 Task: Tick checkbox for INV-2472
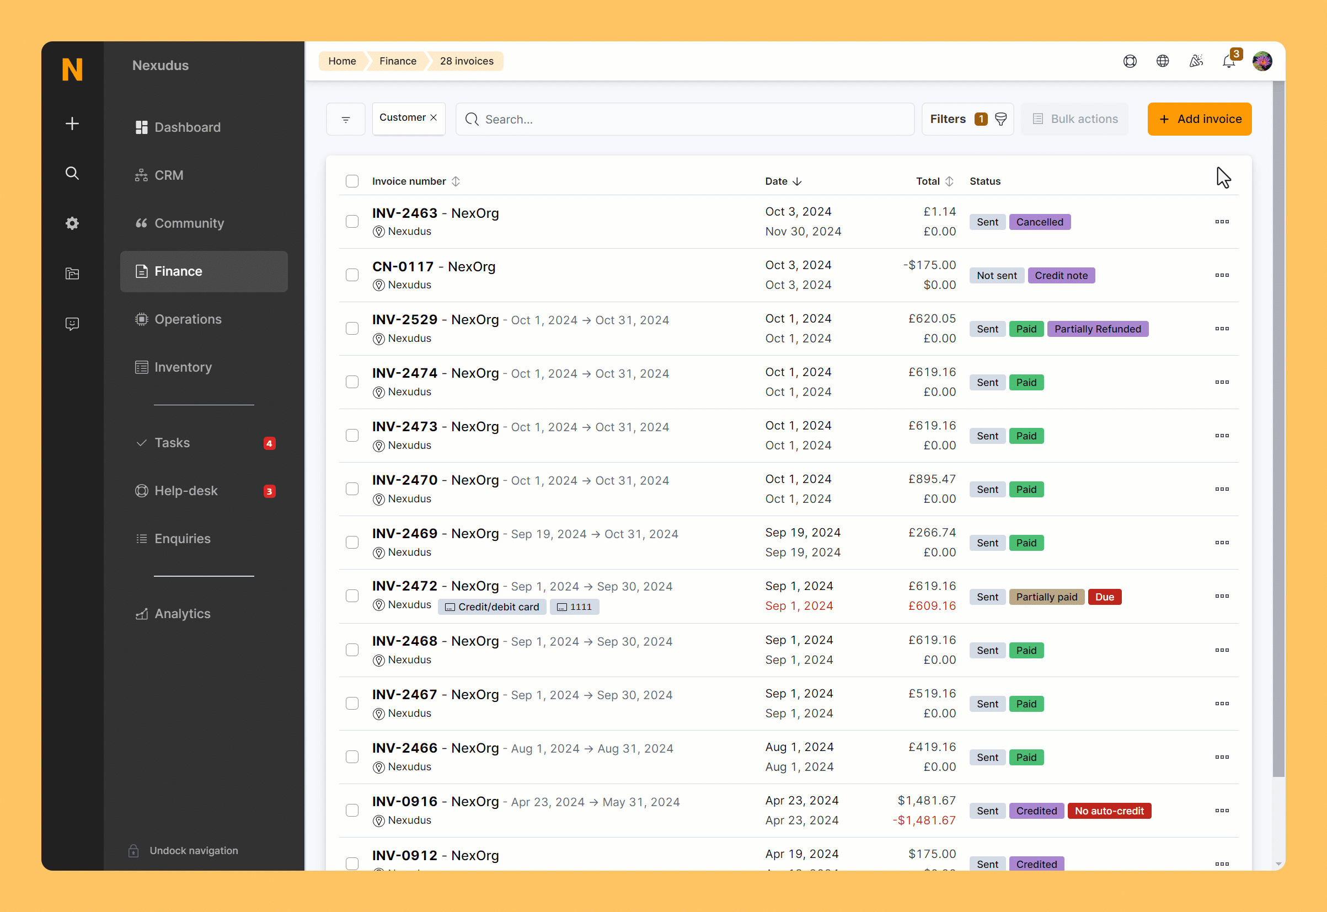352,597
